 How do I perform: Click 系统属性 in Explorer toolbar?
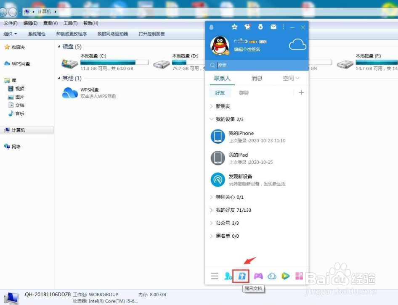tap(37, 34)
